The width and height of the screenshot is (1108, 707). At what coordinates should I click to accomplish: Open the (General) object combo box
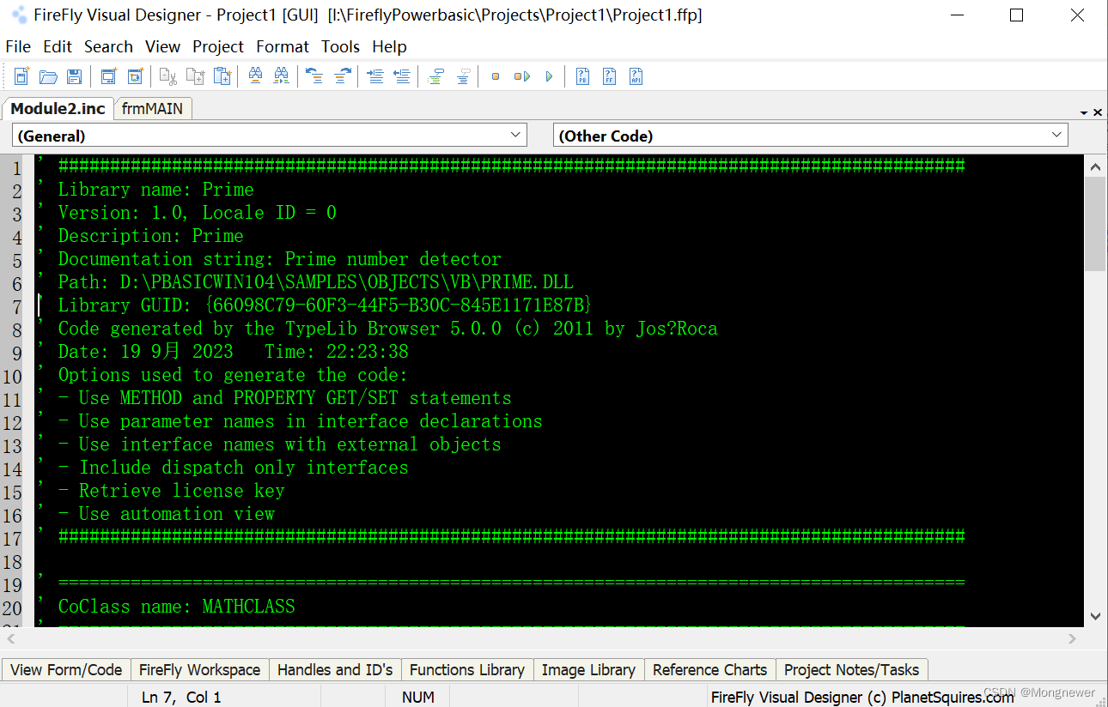(x=515, y=135)
